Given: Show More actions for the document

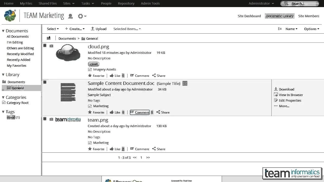Looking at the screenshot, I should coord(281,106).
